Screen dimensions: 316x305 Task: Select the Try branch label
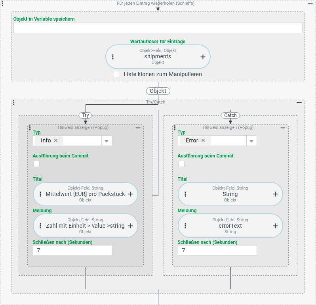pos(86,115)
